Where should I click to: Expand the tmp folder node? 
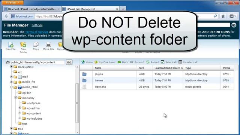coord(11,128)
